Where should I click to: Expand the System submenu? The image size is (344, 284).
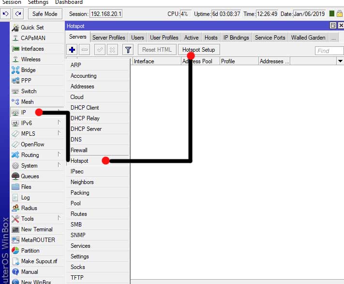(x=37, y=166)
